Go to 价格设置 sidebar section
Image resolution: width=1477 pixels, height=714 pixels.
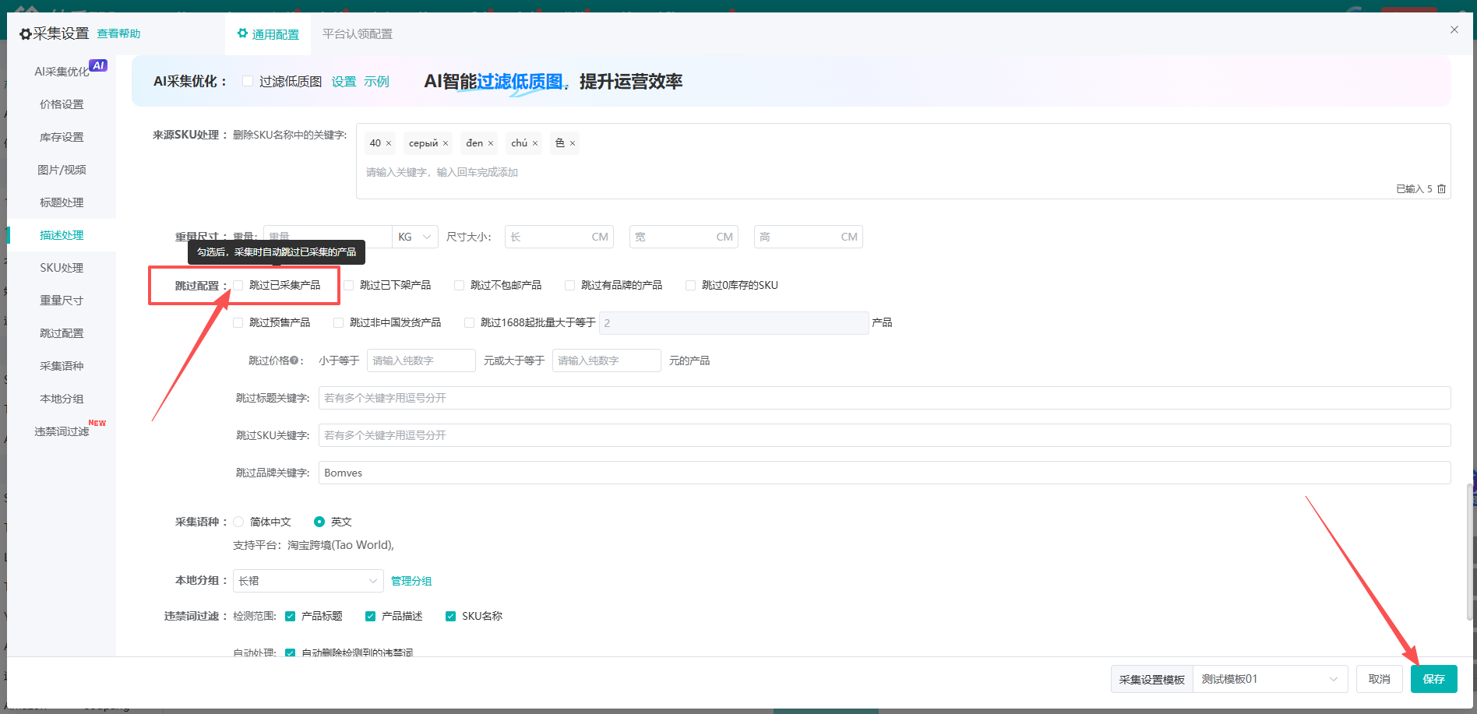(x=62, y=104)
